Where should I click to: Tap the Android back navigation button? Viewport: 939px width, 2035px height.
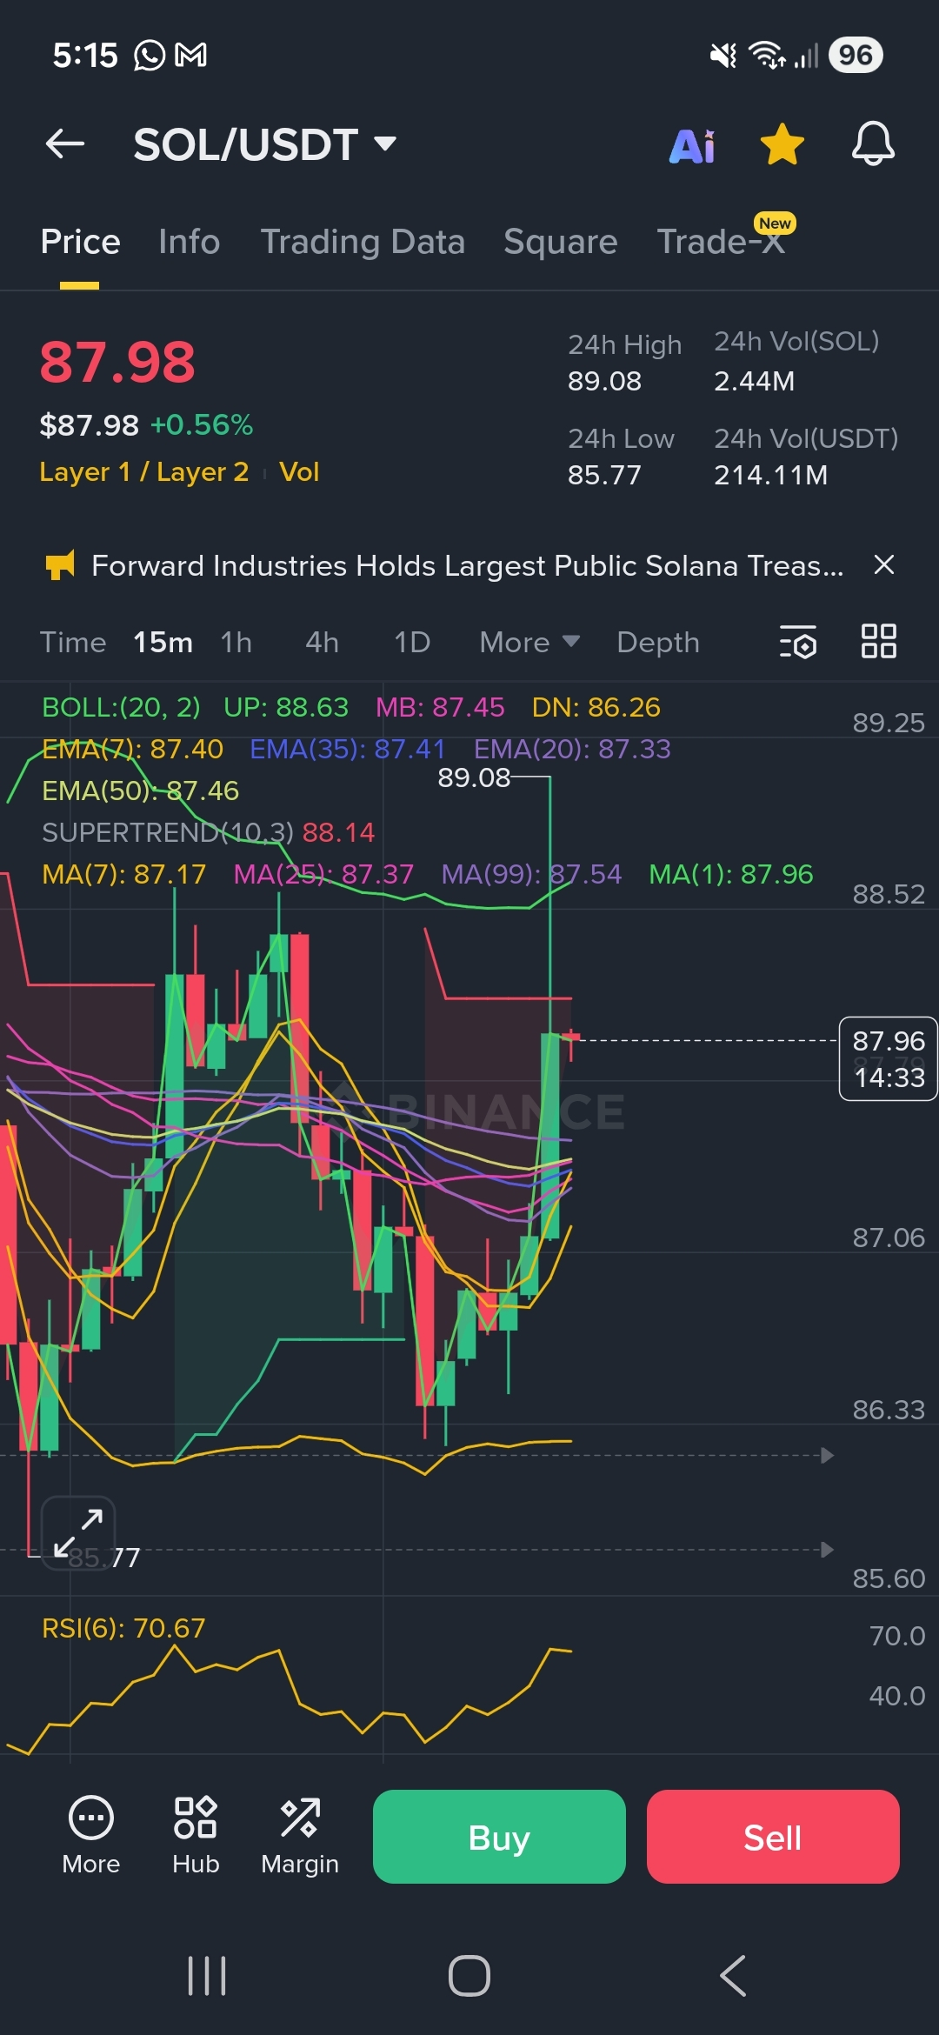(x=733, y=1976)
